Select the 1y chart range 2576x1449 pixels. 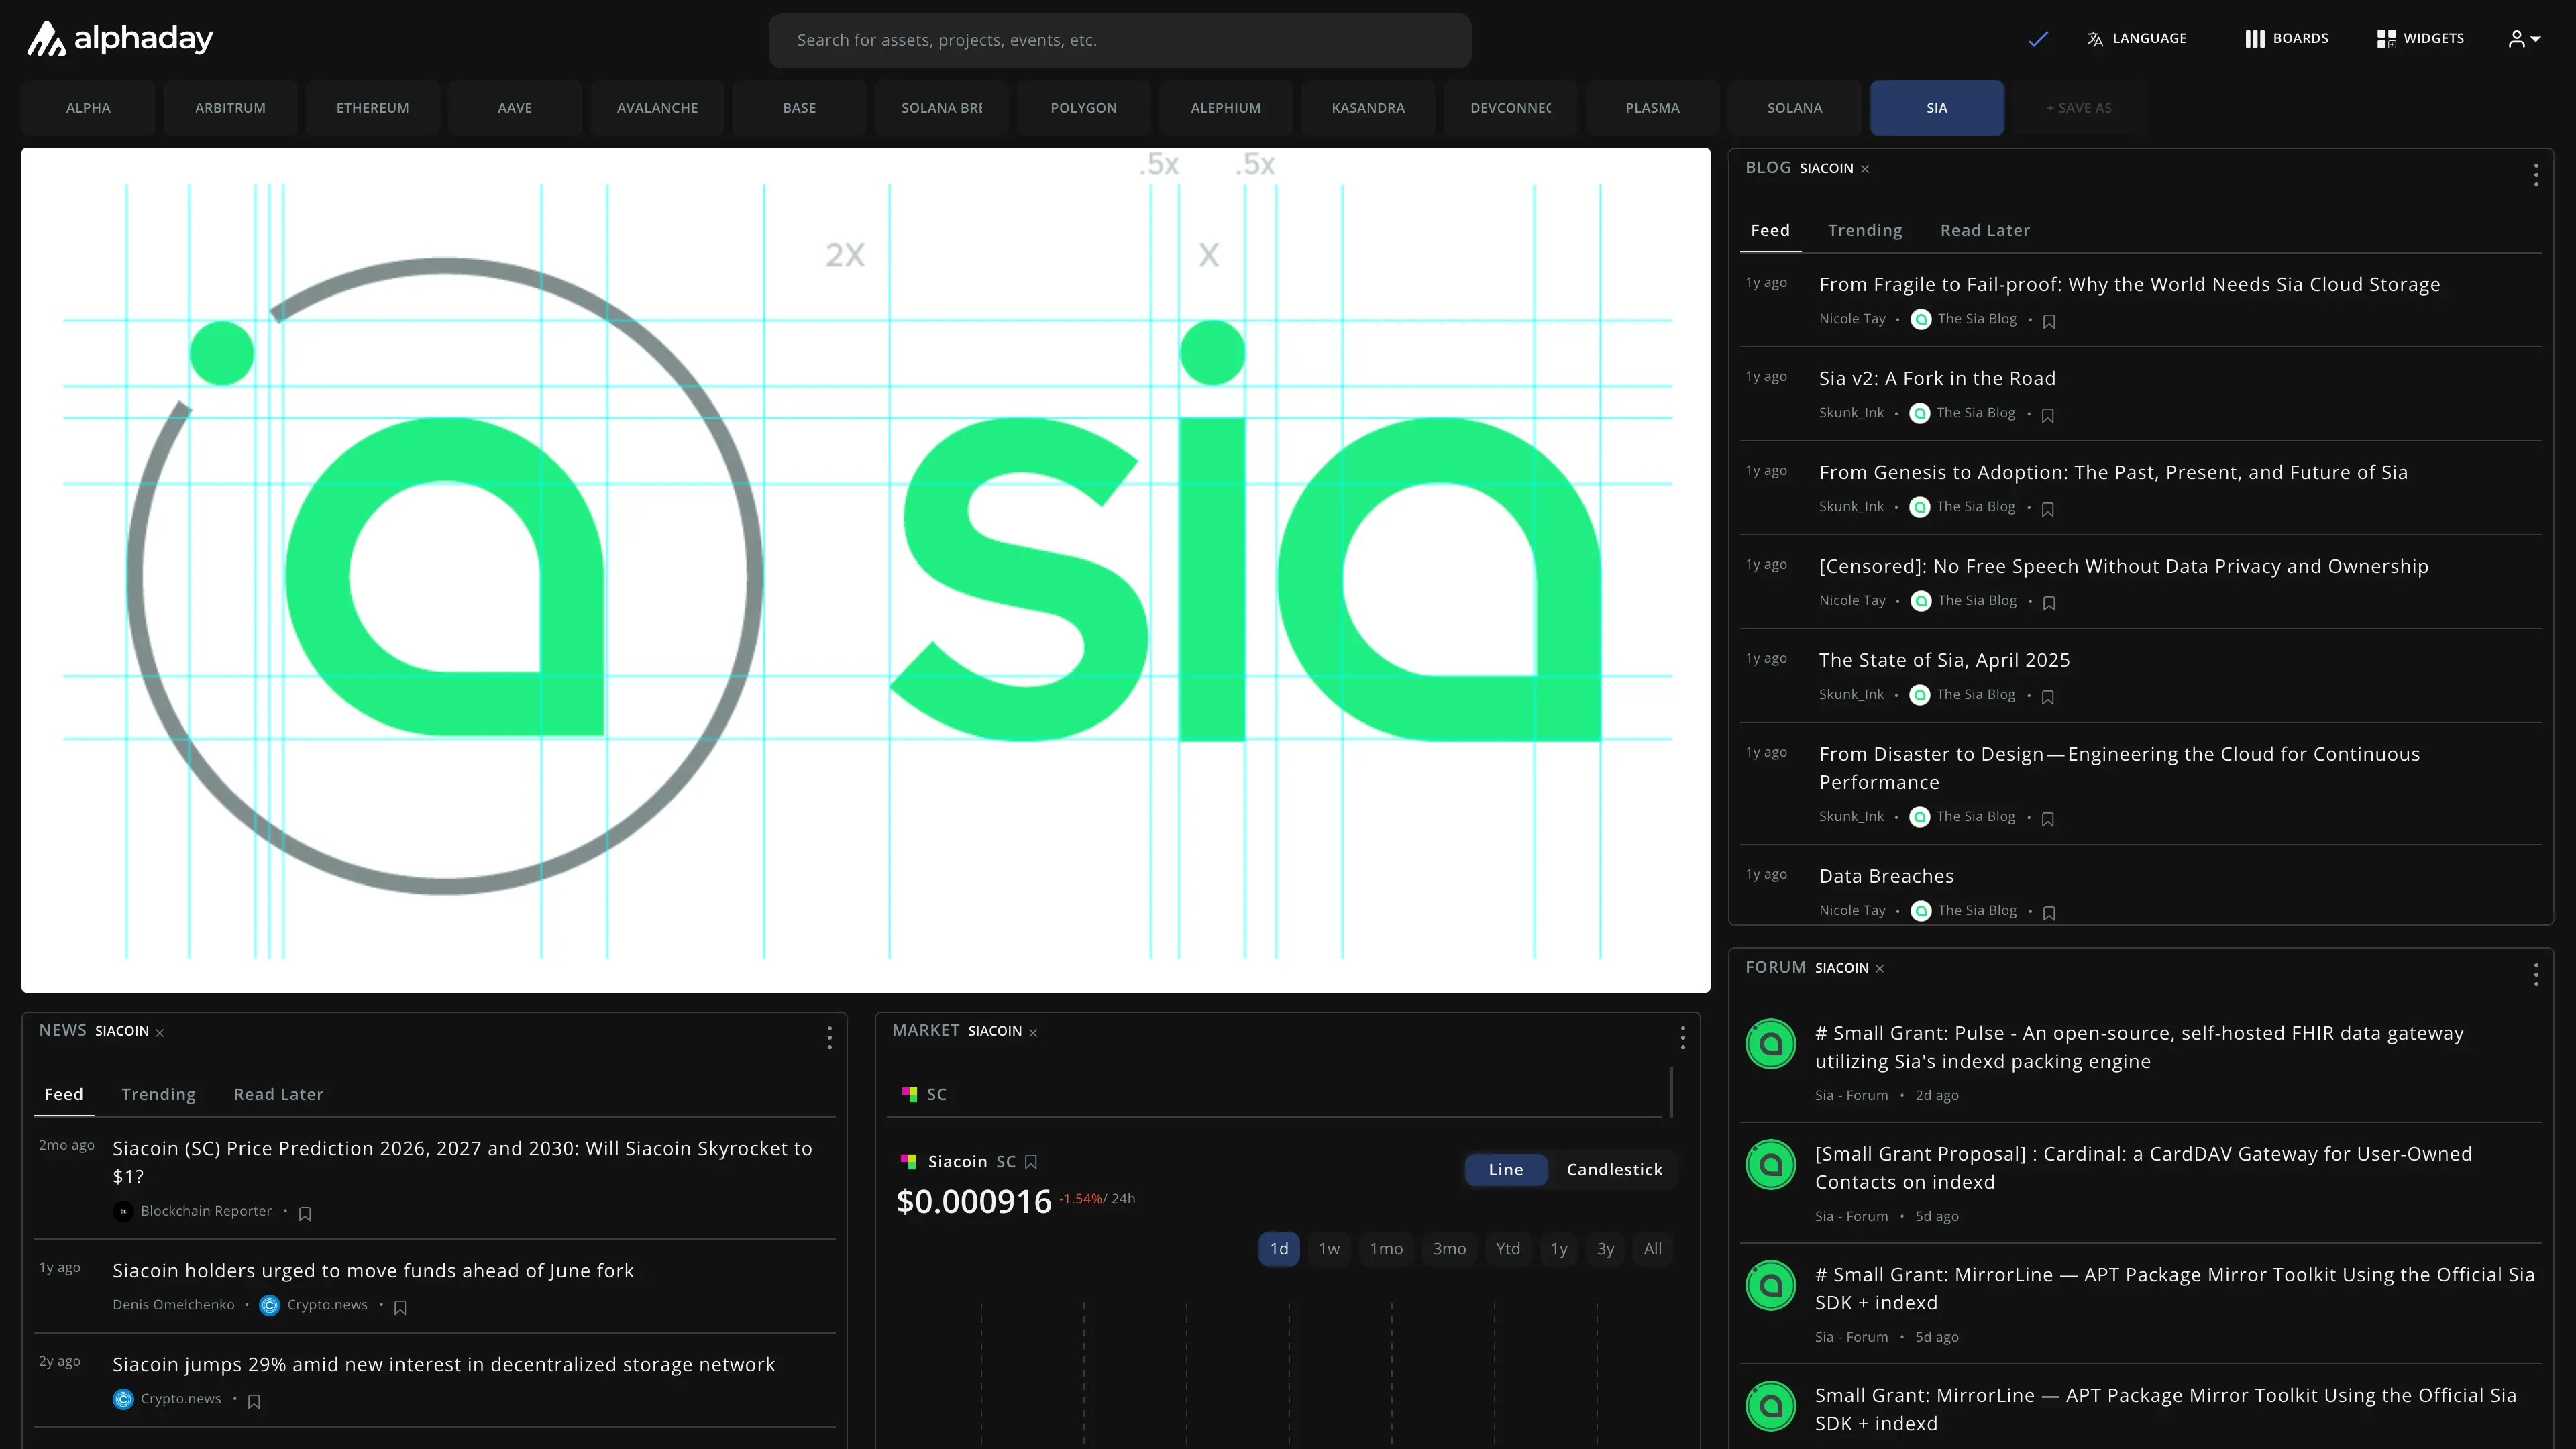point(1559,1249)
